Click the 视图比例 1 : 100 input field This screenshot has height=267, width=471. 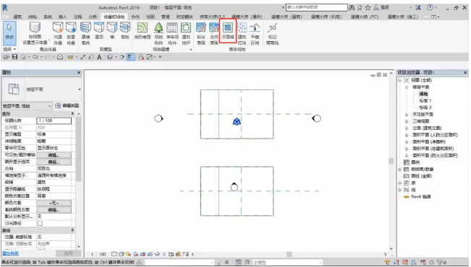(x=54, y=121)
